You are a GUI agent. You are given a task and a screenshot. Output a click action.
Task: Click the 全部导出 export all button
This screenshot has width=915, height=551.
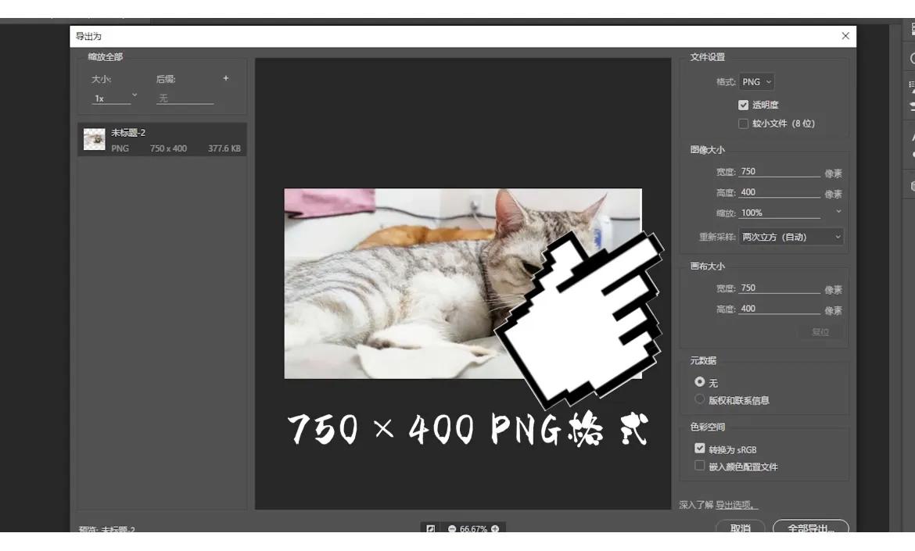pos(810,528)
